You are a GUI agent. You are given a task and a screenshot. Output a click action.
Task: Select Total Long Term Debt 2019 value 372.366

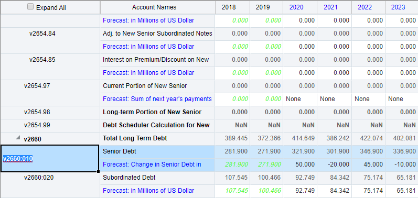coord(269,138)
